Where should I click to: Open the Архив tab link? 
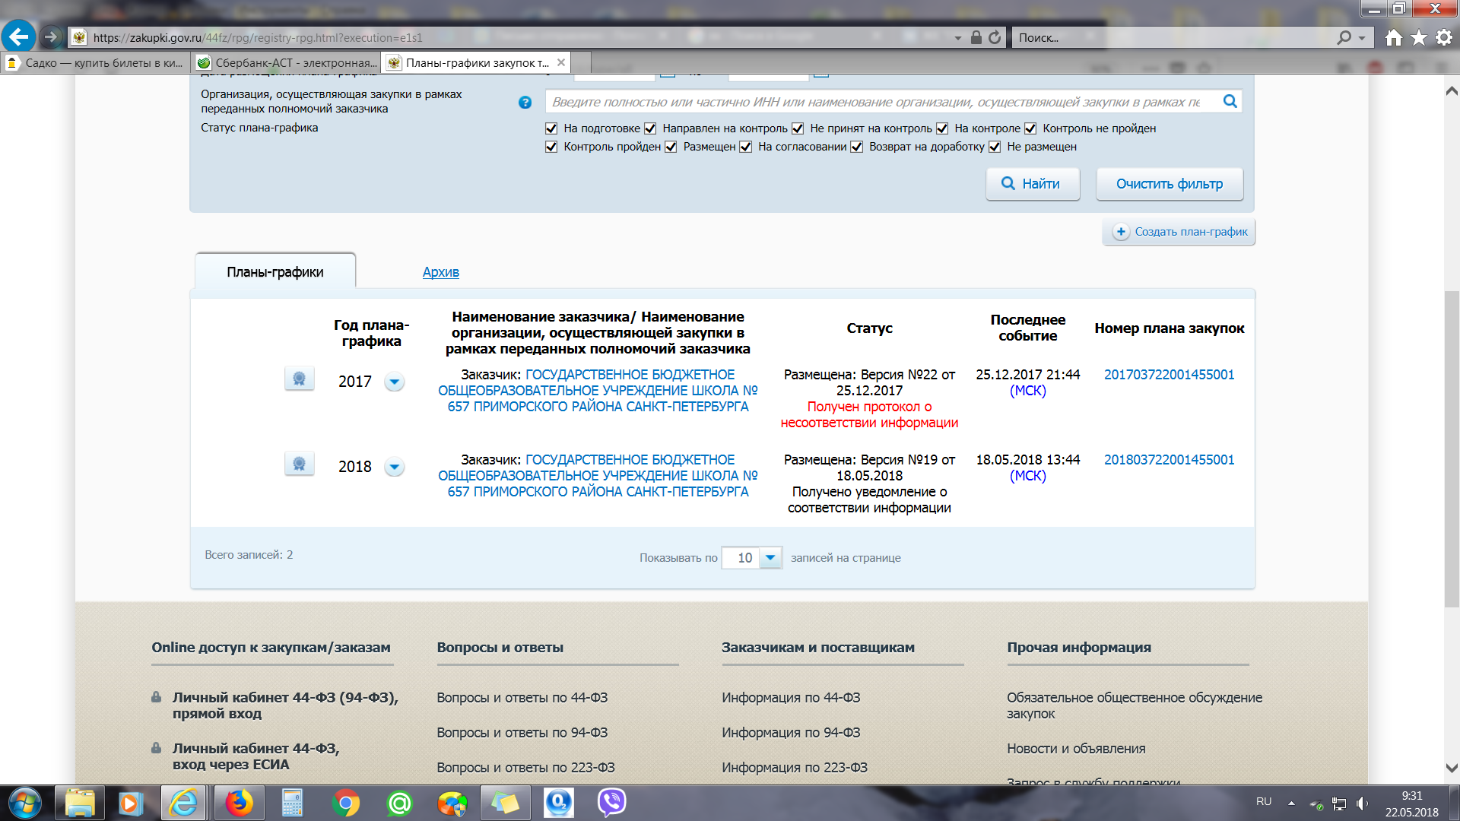(441, 272)
